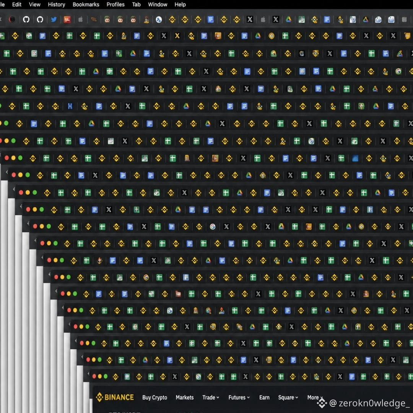Select the round blue-white icon tab in top row
Screen dimensions: 413x413
159,20
